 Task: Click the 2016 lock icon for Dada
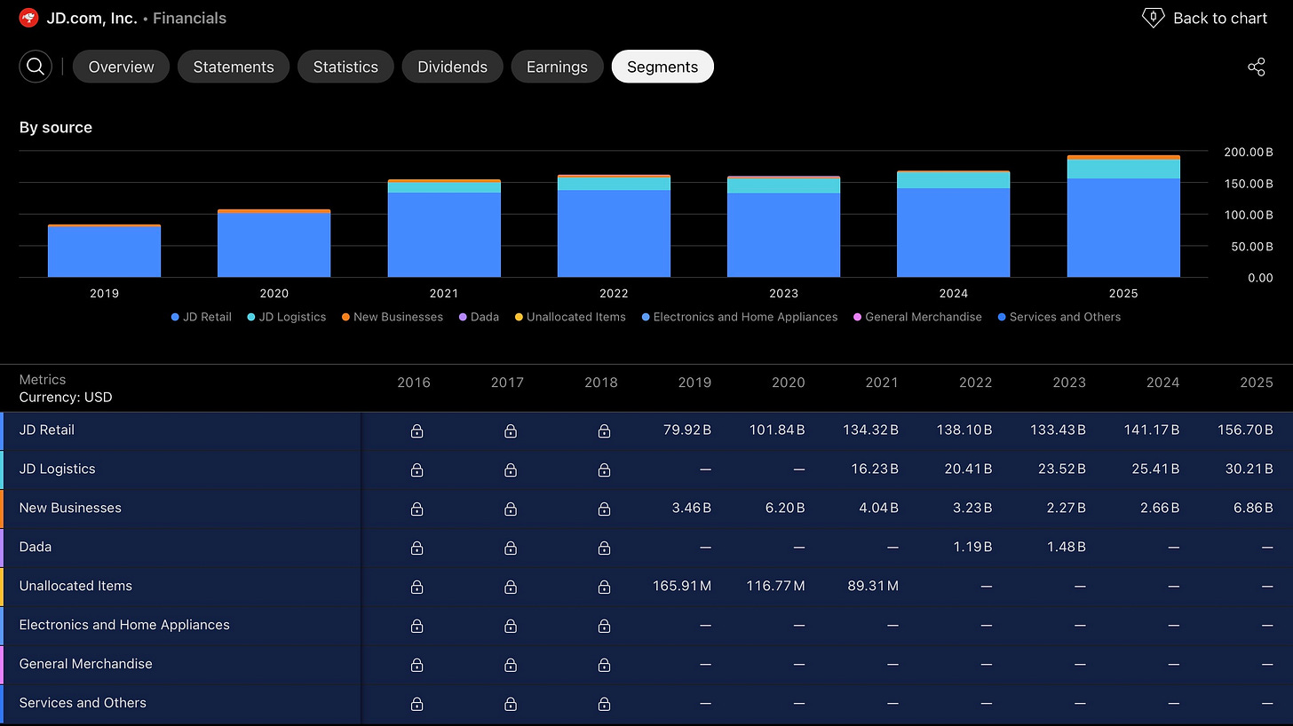(x=416, y=548)
